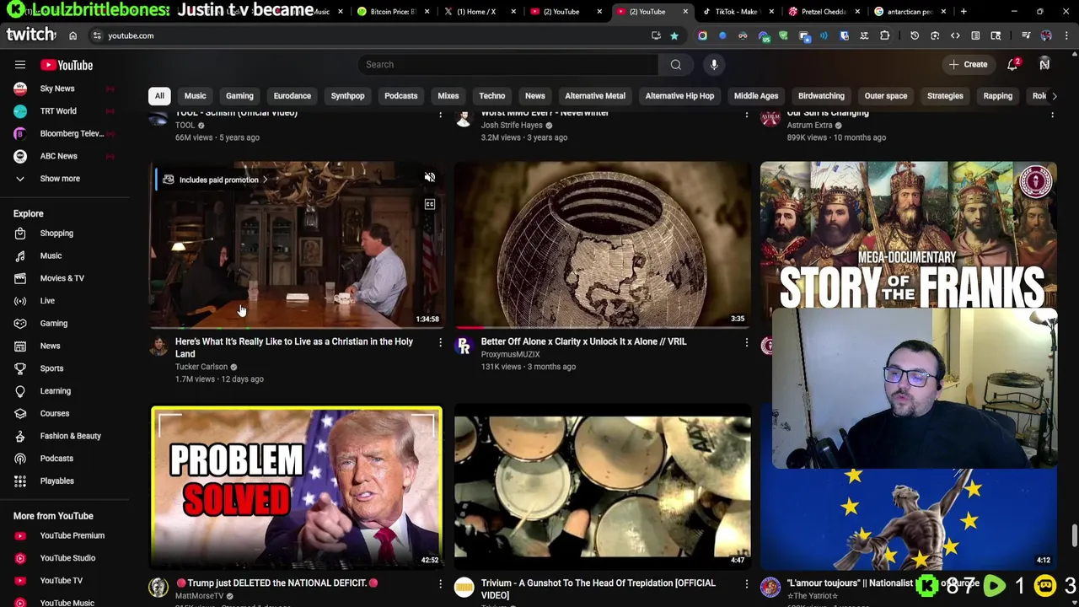Open ProxymusMUZIX channel link
The height and width of the screenshot is (607, 1079).
pos(510,354)
